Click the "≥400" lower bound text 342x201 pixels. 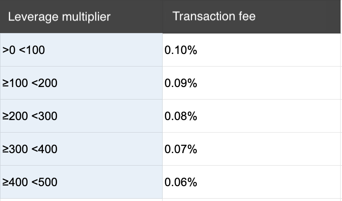pyautogui.click(x=15, y=182)
